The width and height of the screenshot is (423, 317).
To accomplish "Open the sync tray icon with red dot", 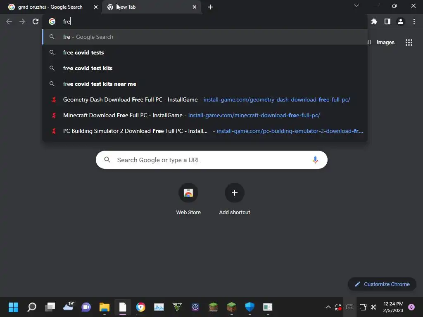I will click(x=338, y=307).
